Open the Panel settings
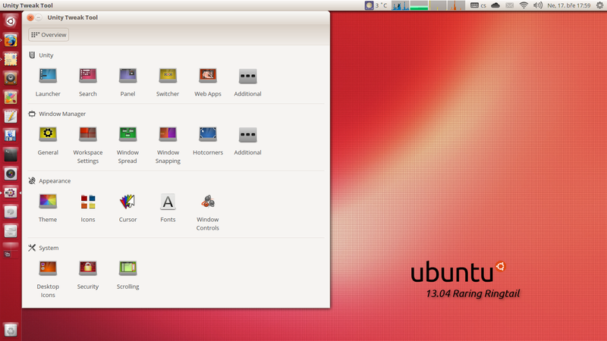607x341 pixels. [127, 82]
